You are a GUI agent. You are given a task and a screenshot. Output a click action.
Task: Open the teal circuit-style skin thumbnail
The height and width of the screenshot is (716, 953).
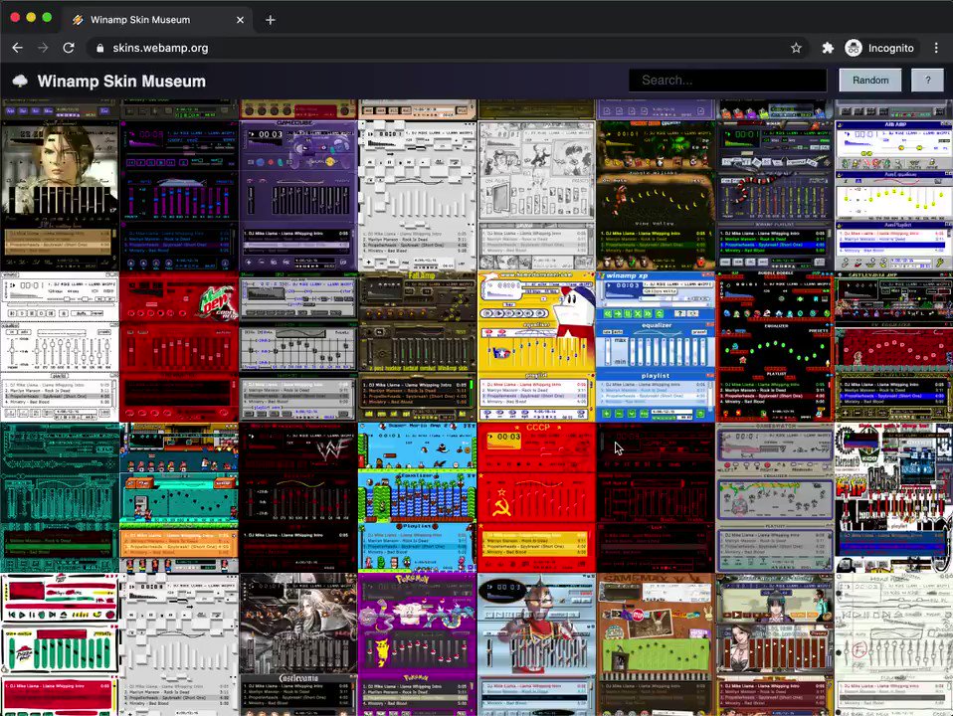(60, 497)
